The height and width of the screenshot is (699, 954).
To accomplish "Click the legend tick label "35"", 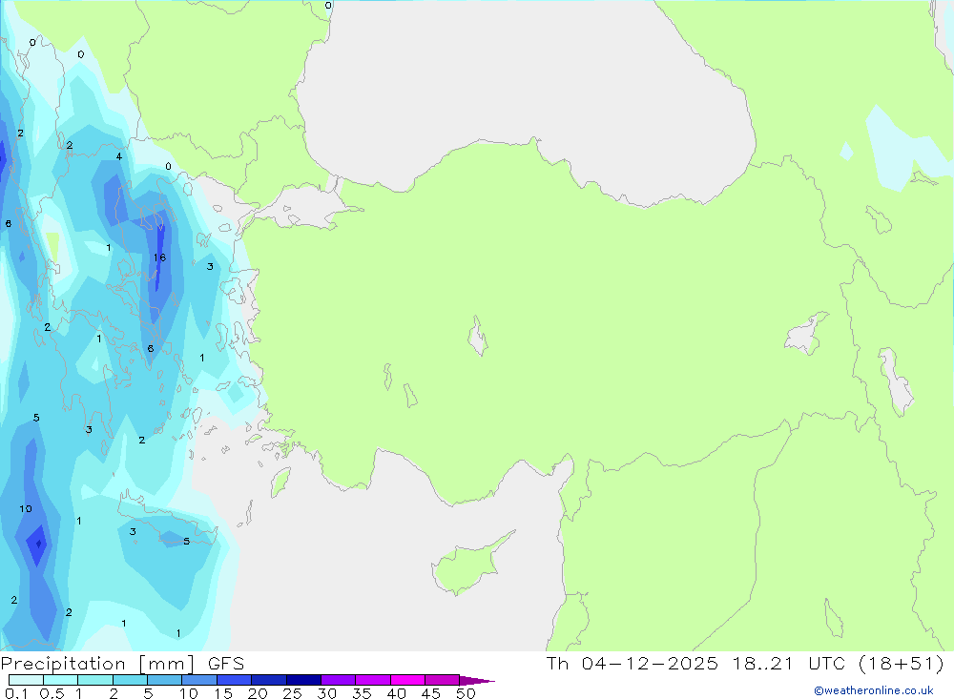I will [362, 693].
